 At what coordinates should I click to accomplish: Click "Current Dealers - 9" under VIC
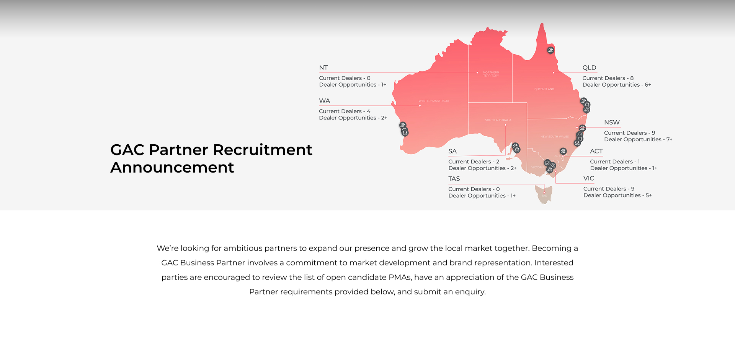(x=609, y=189)
